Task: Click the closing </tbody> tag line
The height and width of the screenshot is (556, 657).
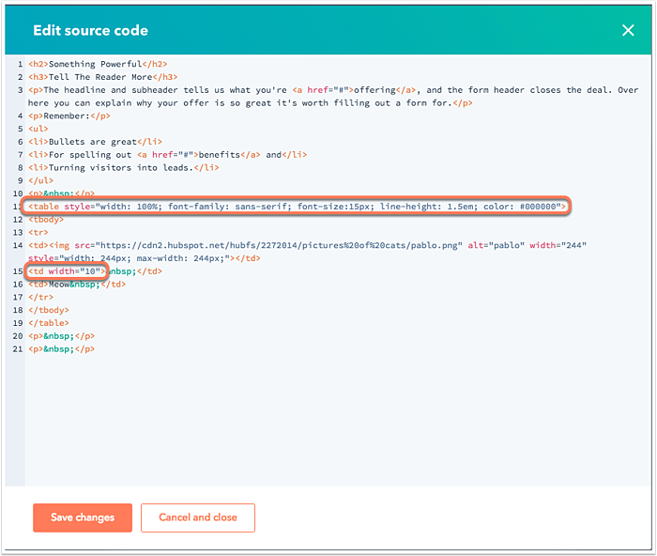Action: tap(49, 310)
